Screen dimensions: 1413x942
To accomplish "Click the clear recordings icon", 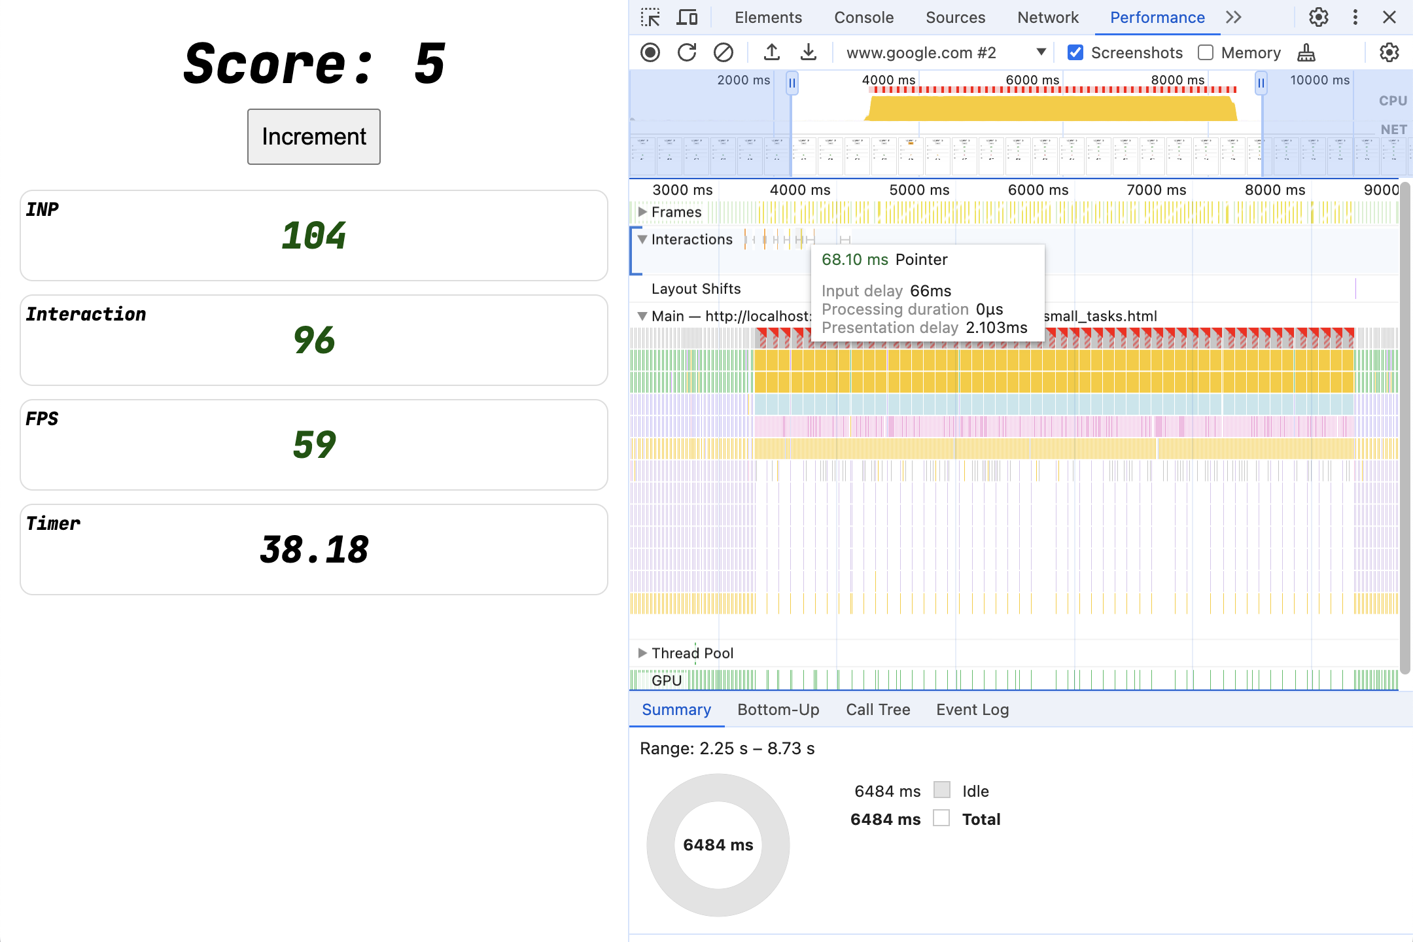I will tap(724, 50).
